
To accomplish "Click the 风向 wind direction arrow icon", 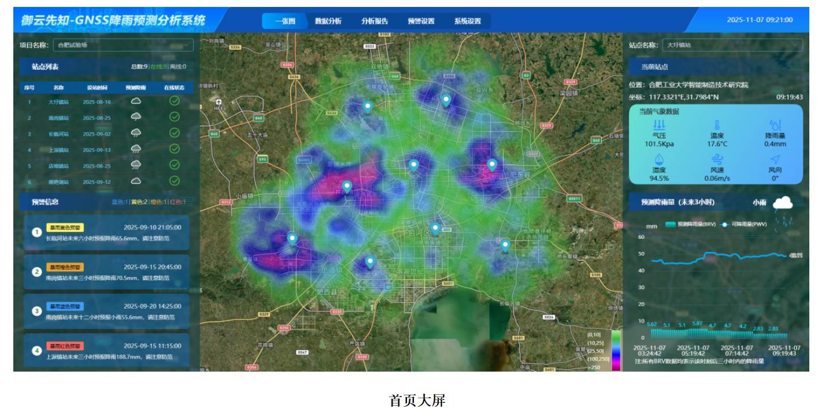I will (x=775, y=160).
